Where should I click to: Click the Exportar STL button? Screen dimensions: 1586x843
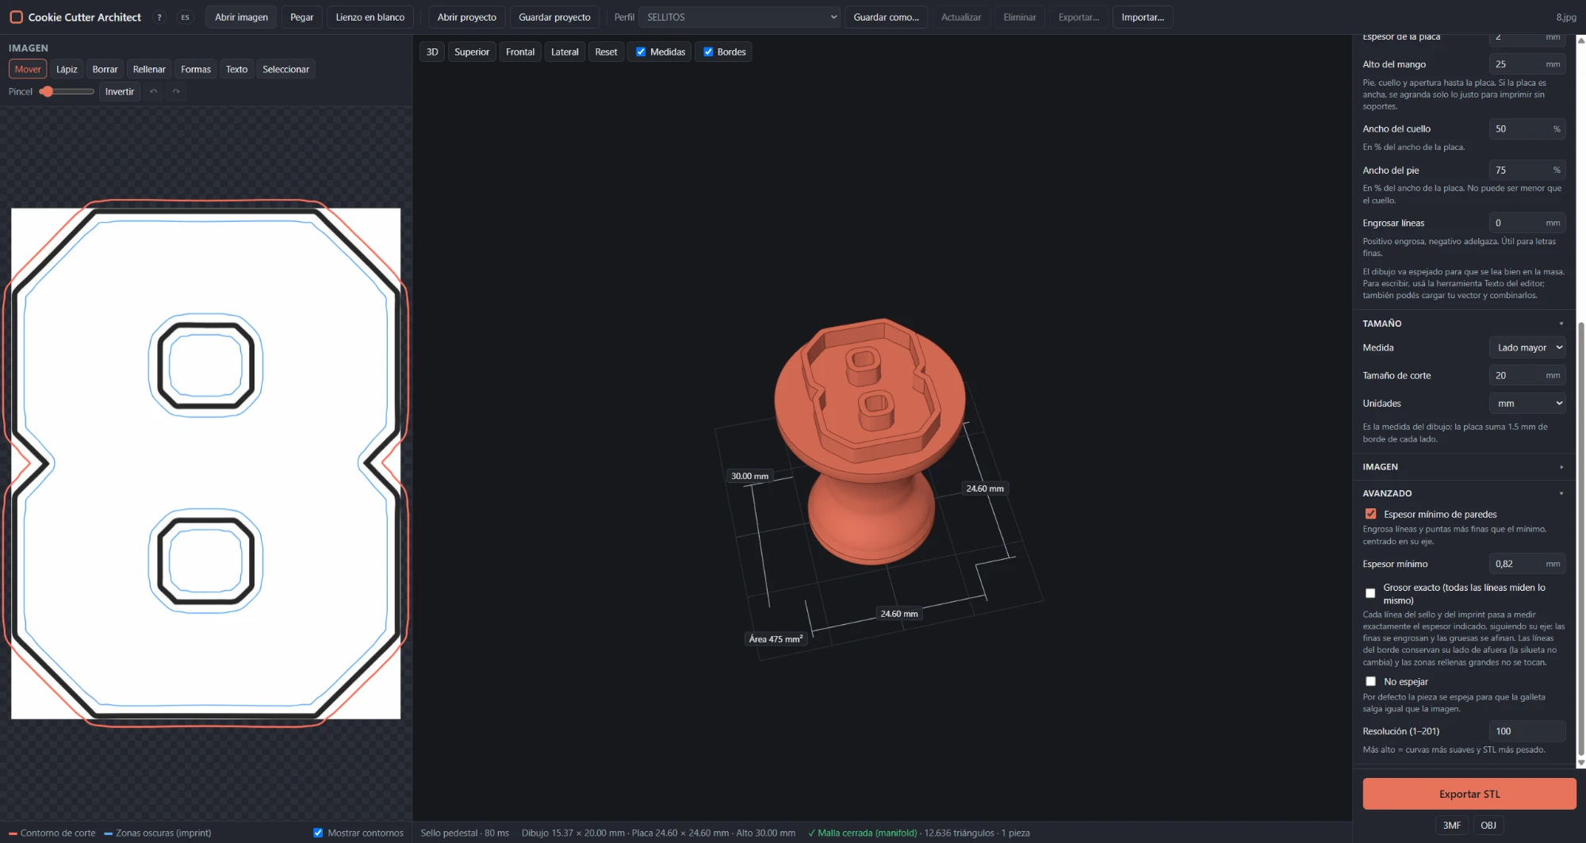coord(1469,794)
